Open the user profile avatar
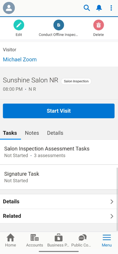 pyautogui.click(x=9, y=8)
